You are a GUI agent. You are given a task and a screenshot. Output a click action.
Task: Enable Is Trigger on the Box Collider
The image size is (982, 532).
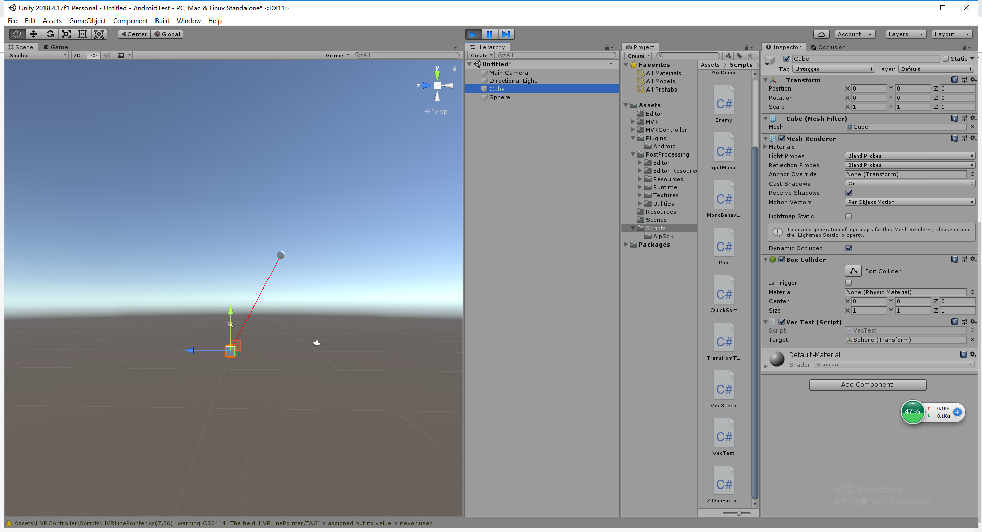pyautogui.click(x=849, y=282)
